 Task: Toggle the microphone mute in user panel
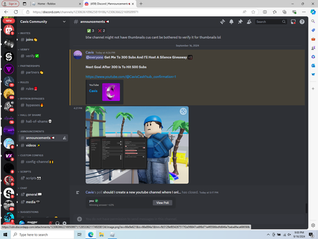tap(50, 223)
